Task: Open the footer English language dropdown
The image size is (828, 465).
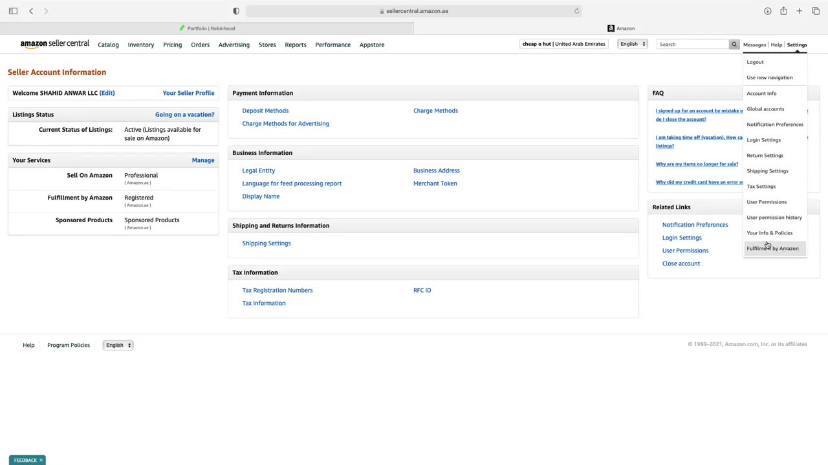Action: [x=118, y=345]
